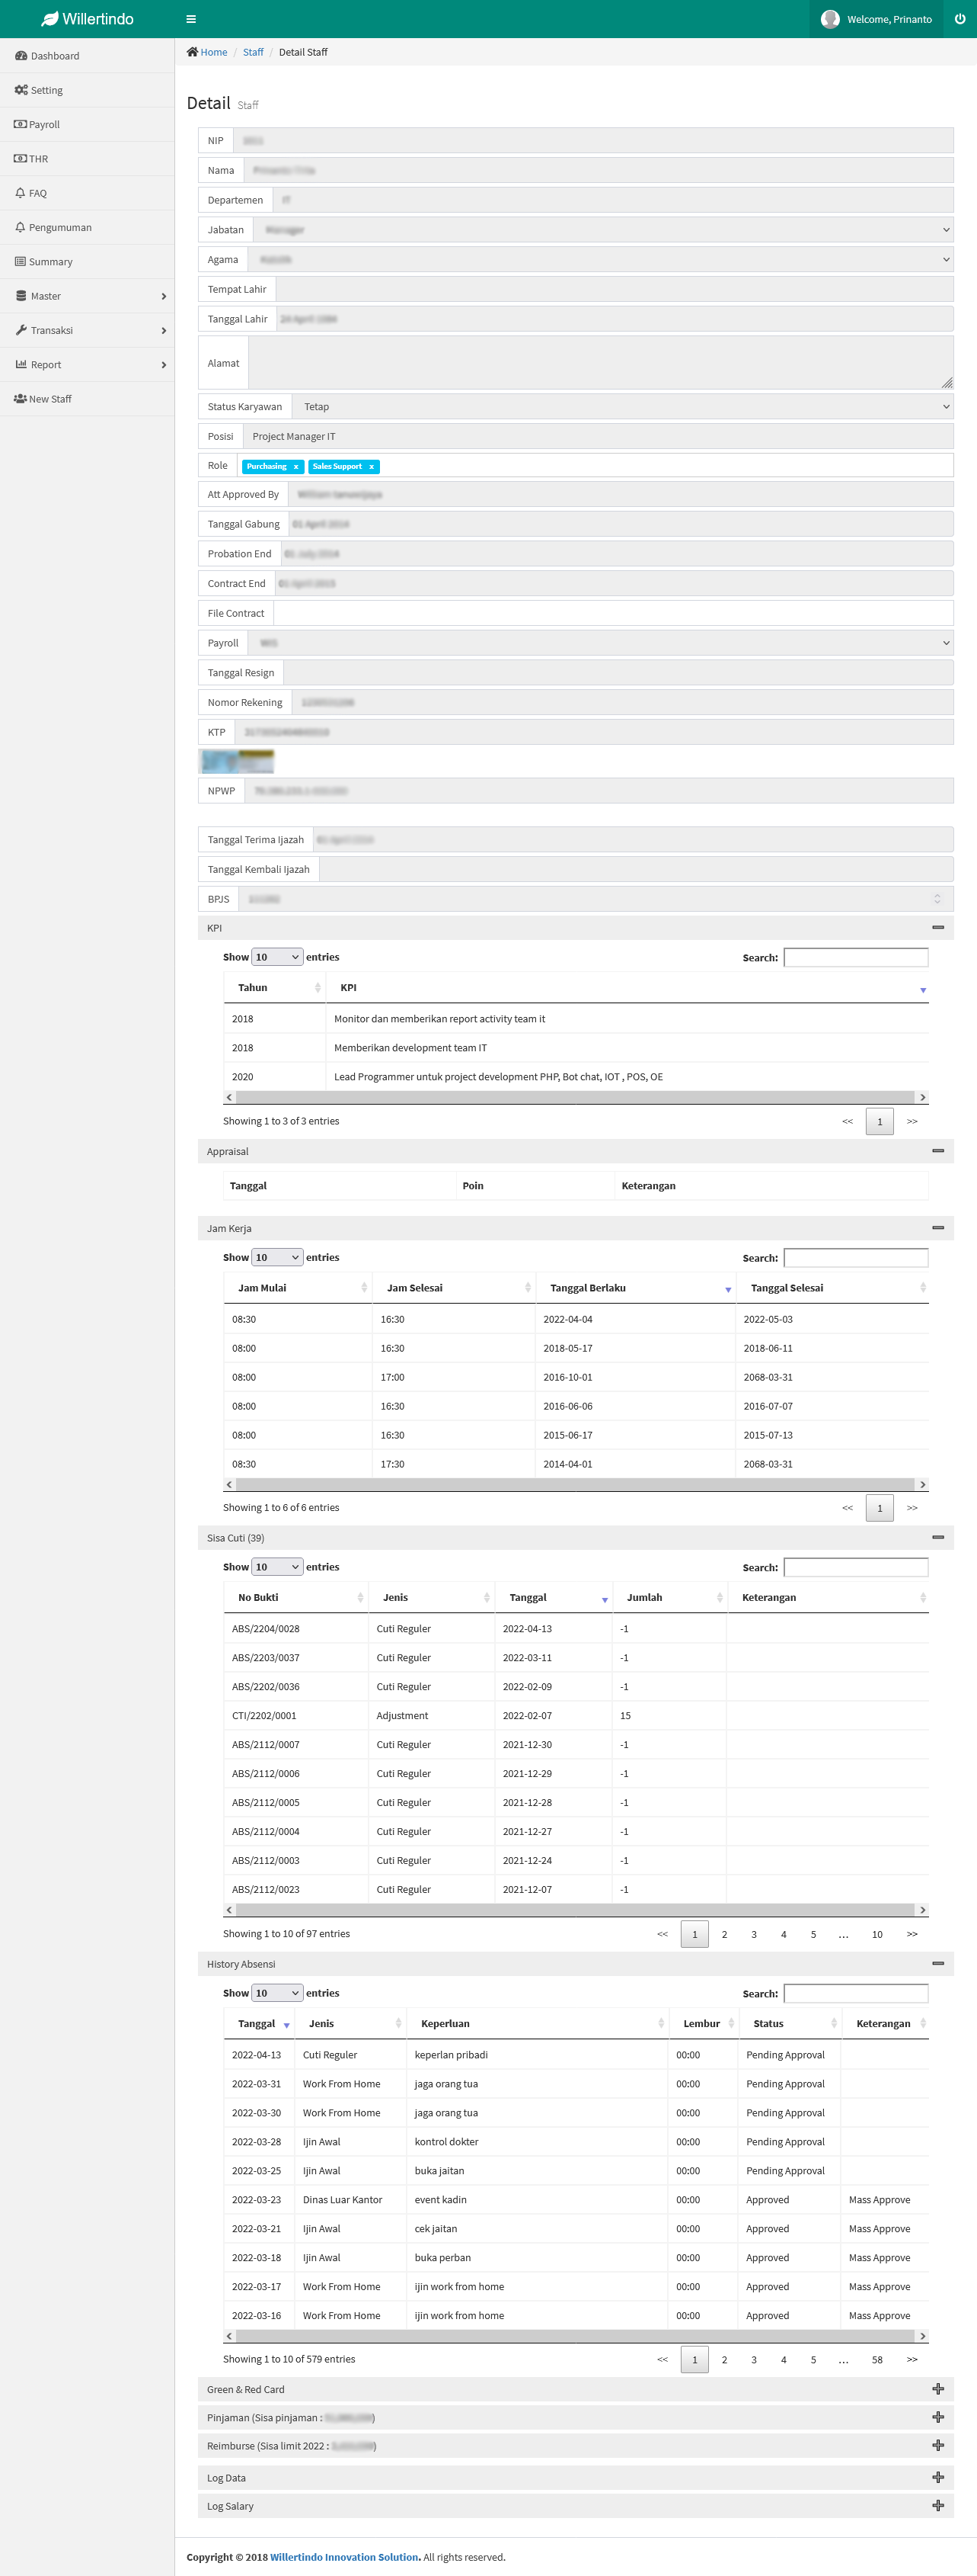Click the Jam Kerja search field

[855, 1258]
